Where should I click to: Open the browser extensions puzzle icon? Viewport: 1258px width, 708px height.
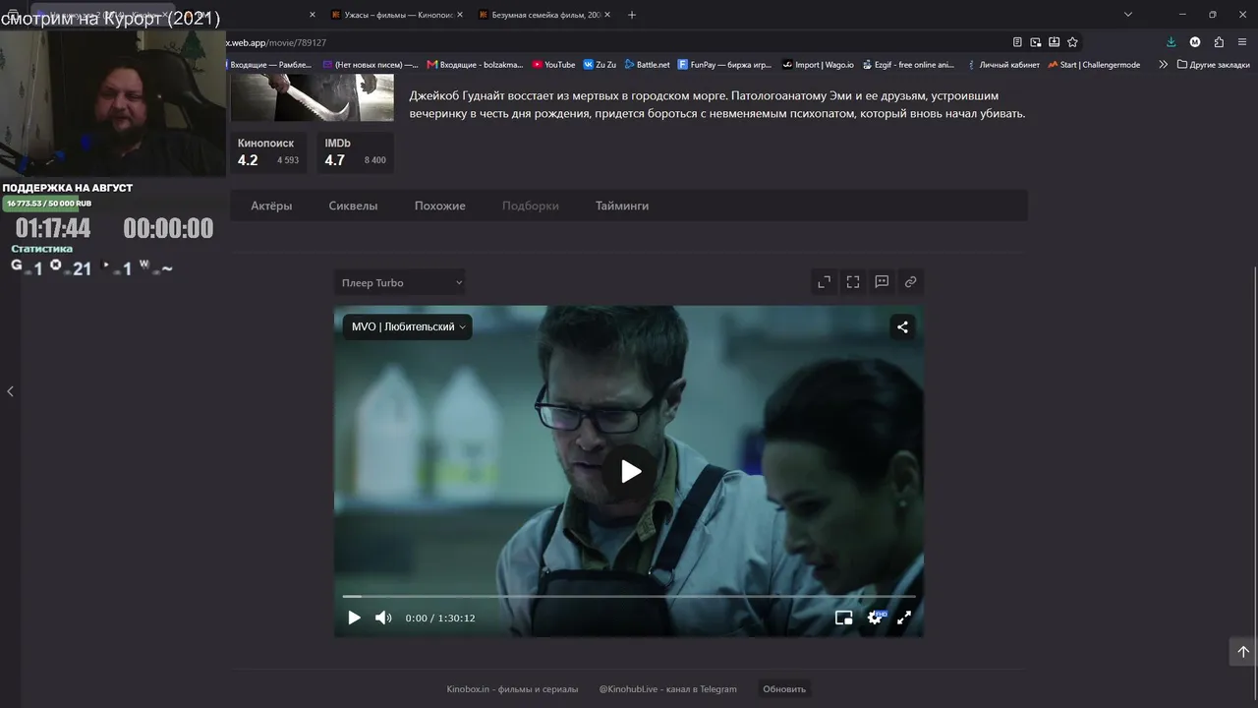click(x=1219, y=42)
